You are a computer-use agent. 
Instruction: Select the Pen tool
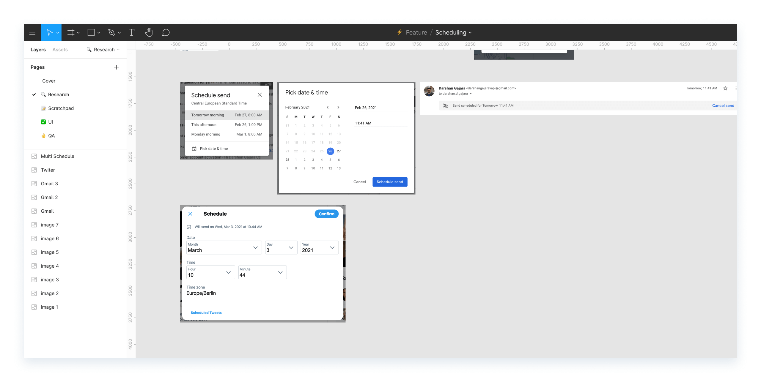(111, 32)
